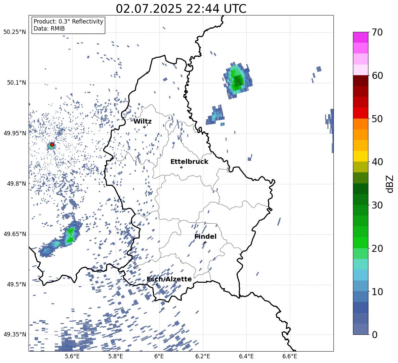
Task: Click the 6.2°E longitude label
Action: click(203, 356)
